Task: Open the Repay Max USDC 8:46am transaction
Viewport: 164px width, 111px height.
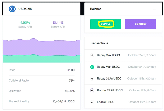Action: point(108,67)
